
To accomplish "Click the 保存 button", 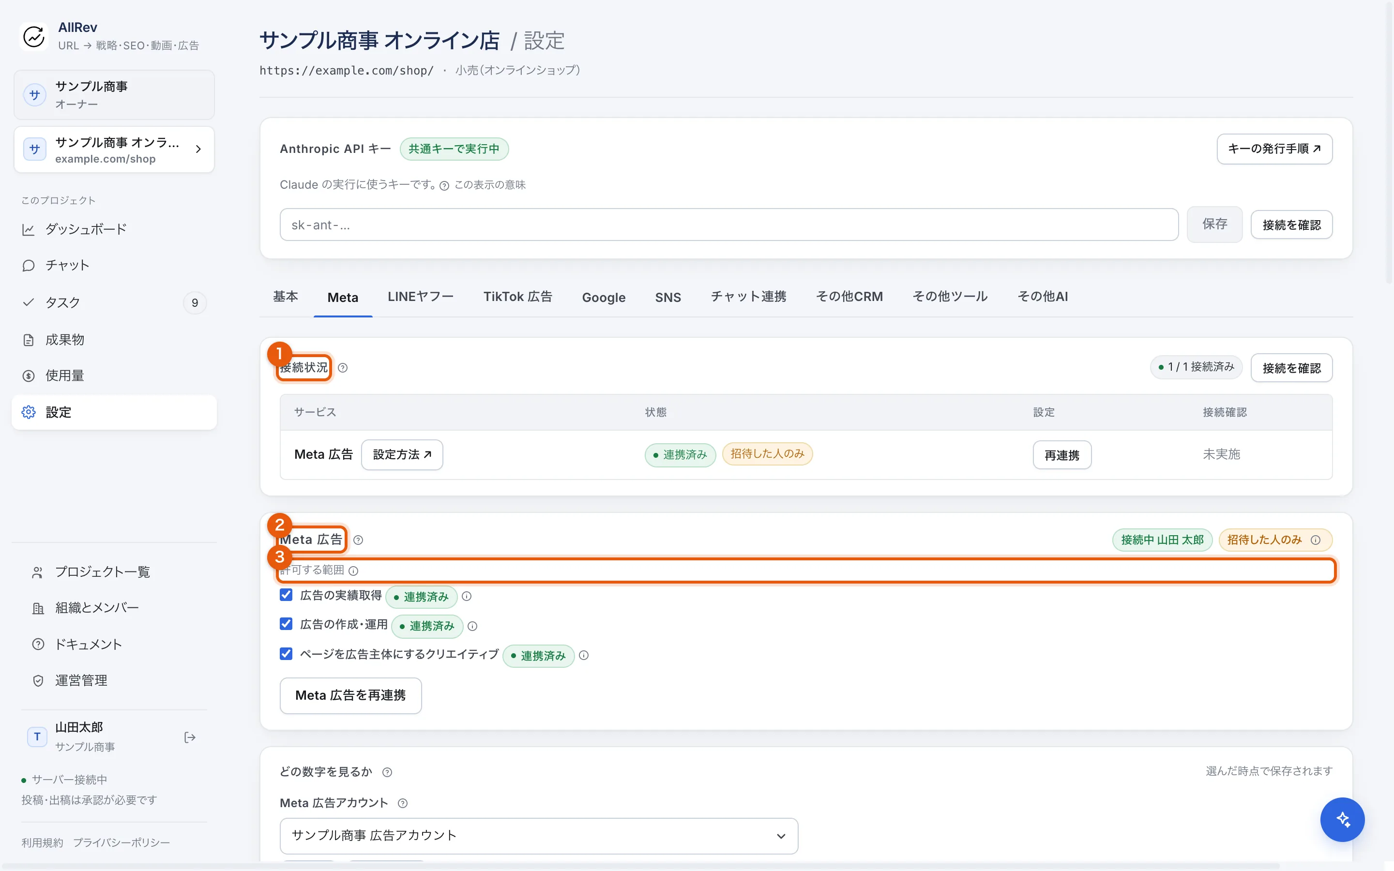I will pyautogui.click(x=1214, y=224).
